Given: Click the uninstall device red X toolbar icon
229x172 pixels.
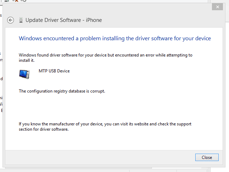Looking at the screenshot, I should tap(15, 1).
